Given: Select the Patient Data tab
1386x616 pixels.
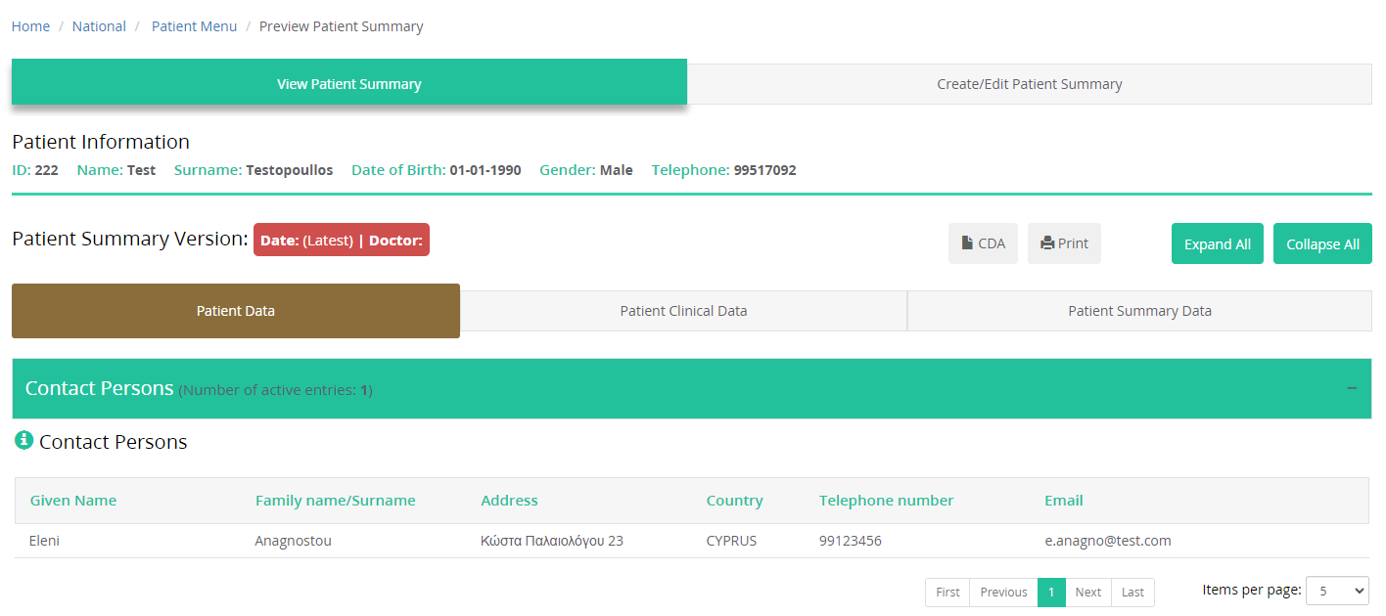Looking at the screenshot, I should point(235,311).
